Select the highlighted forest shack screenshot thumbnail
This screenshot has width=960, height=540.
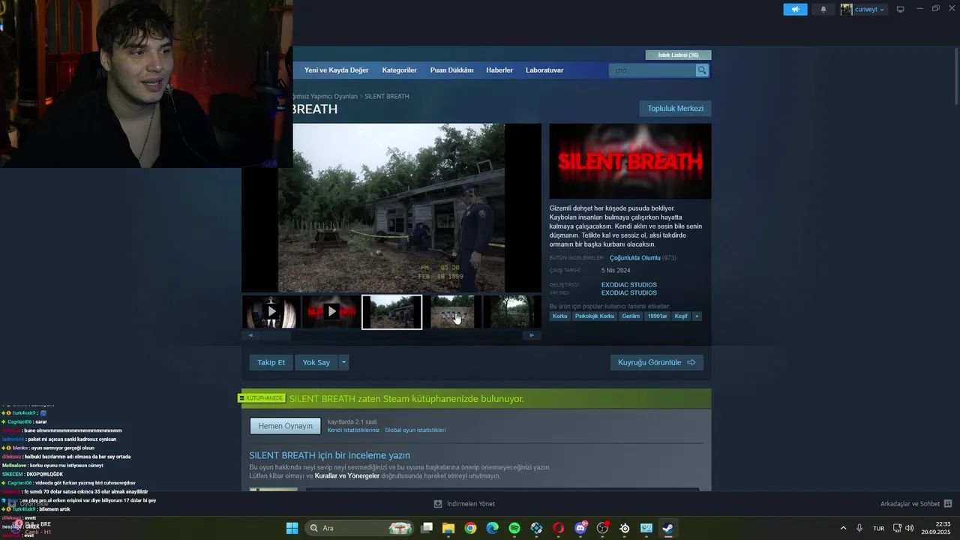point(391,311)
